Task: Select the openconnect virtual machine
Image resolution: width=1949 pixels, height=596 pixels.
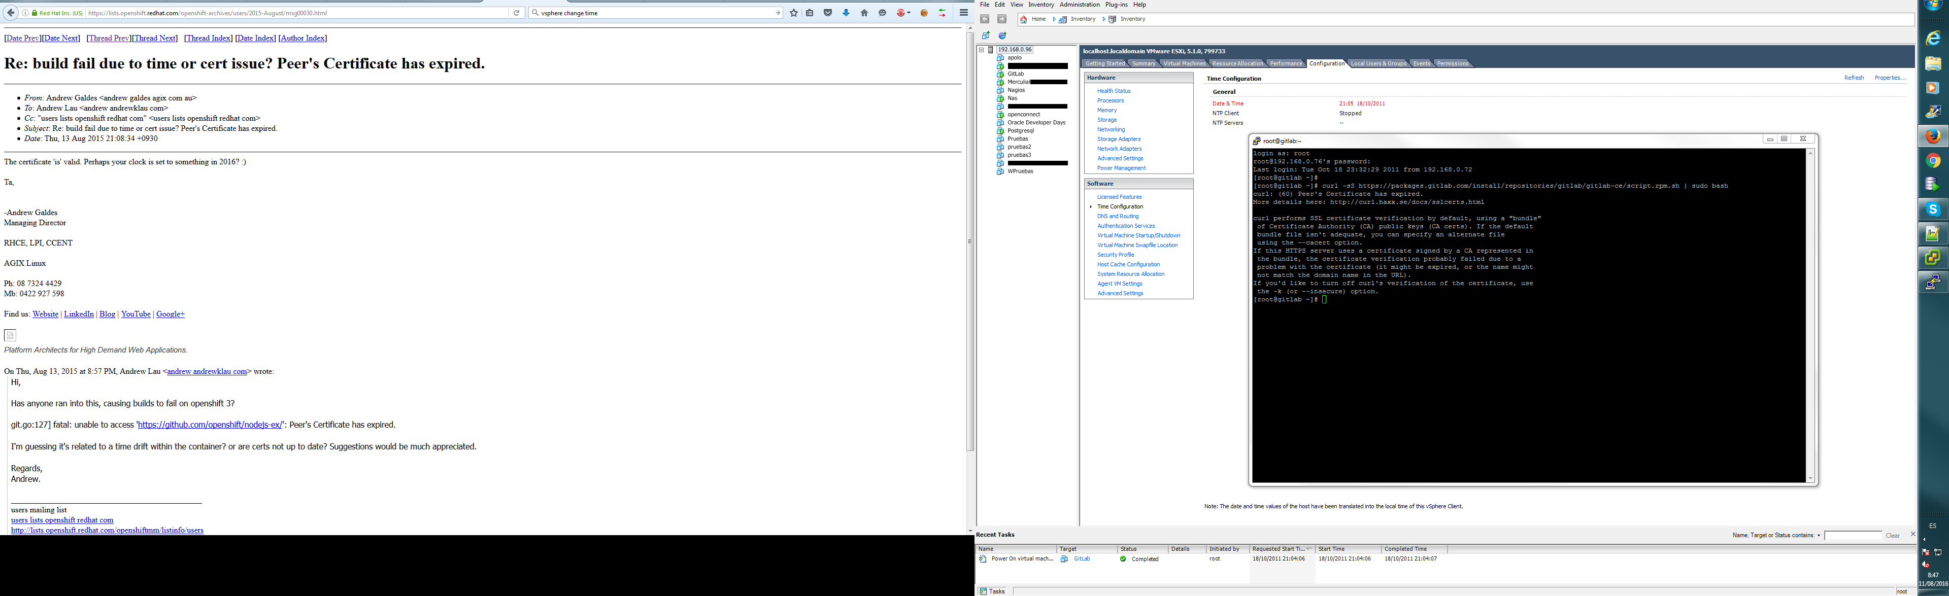Action: click(1024, 114)
